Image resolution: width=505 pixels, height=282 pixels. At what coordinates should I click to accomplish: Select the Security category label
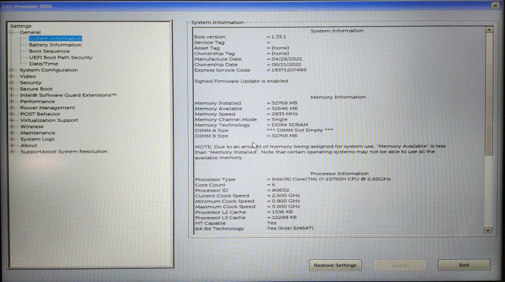[30, 83]
